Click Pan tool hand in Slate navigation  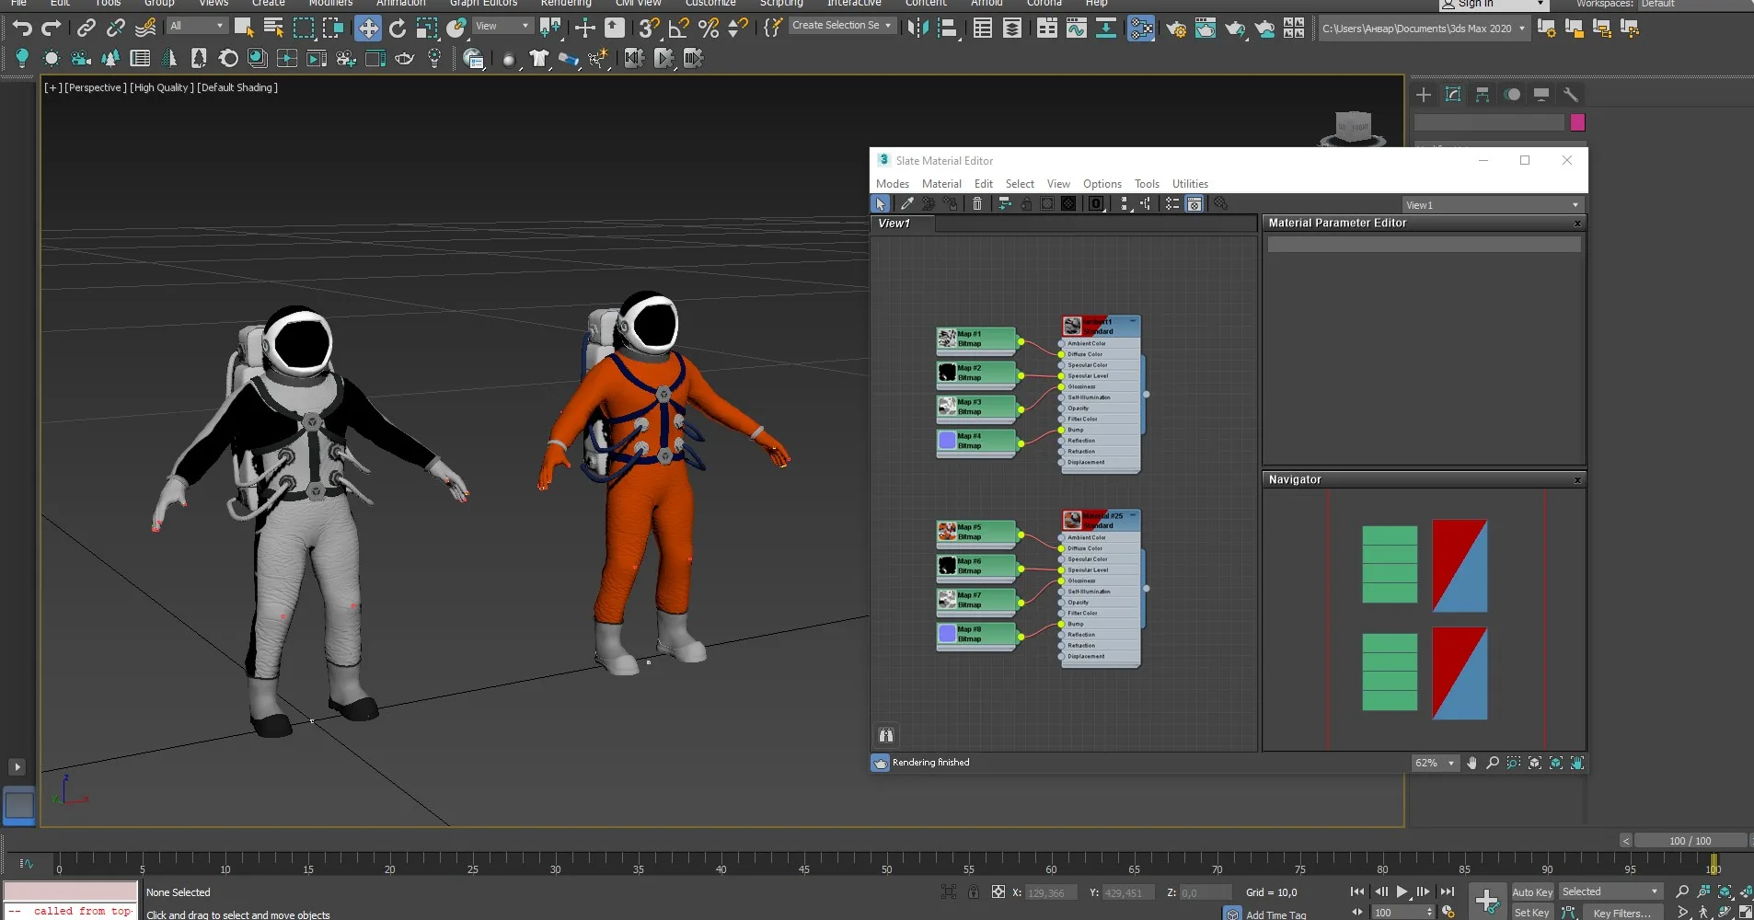(1471, 763)
